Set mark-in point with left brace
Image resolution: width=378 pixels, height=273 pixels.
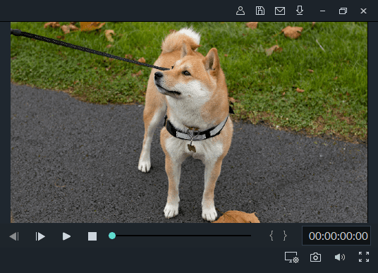[272, 236]
